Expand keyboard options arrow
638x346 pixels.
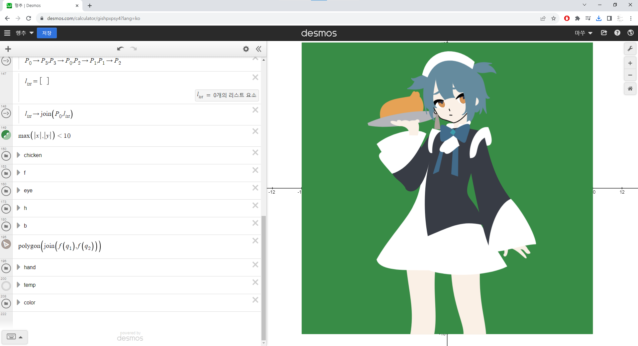pyautogui.click(x=21, y=337)
